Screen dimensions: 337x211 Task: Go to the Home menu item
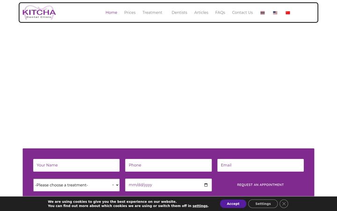(x=111, y=13)
